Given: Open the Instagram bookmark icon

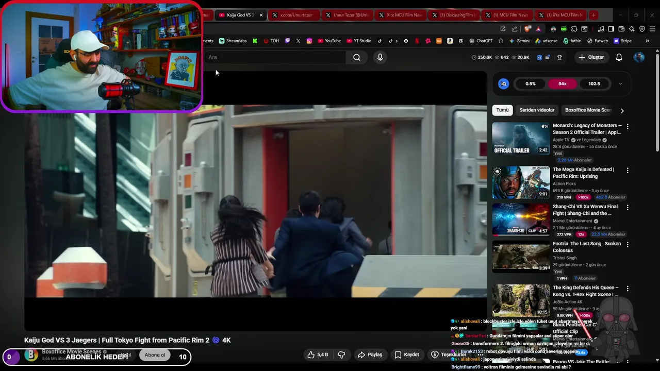Looking at the screenshot, I should [309, 41].
